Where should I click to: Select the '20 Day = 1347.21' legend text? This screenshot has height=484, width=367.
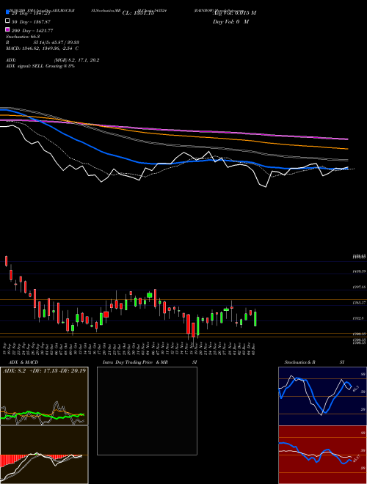(x=31, y=13)
